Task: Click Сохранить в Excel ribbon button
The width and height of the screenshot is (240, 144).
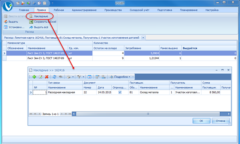Action: [43, 22]
